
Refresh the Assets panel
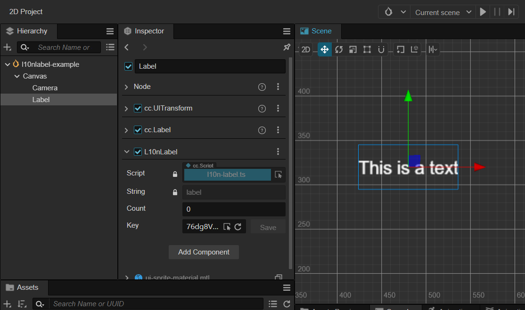point(287,304)
